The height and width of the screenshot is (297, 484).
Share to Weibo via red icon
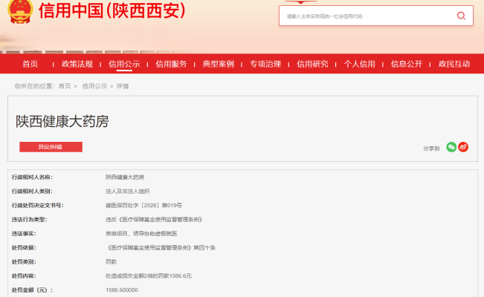pos(463,148)
